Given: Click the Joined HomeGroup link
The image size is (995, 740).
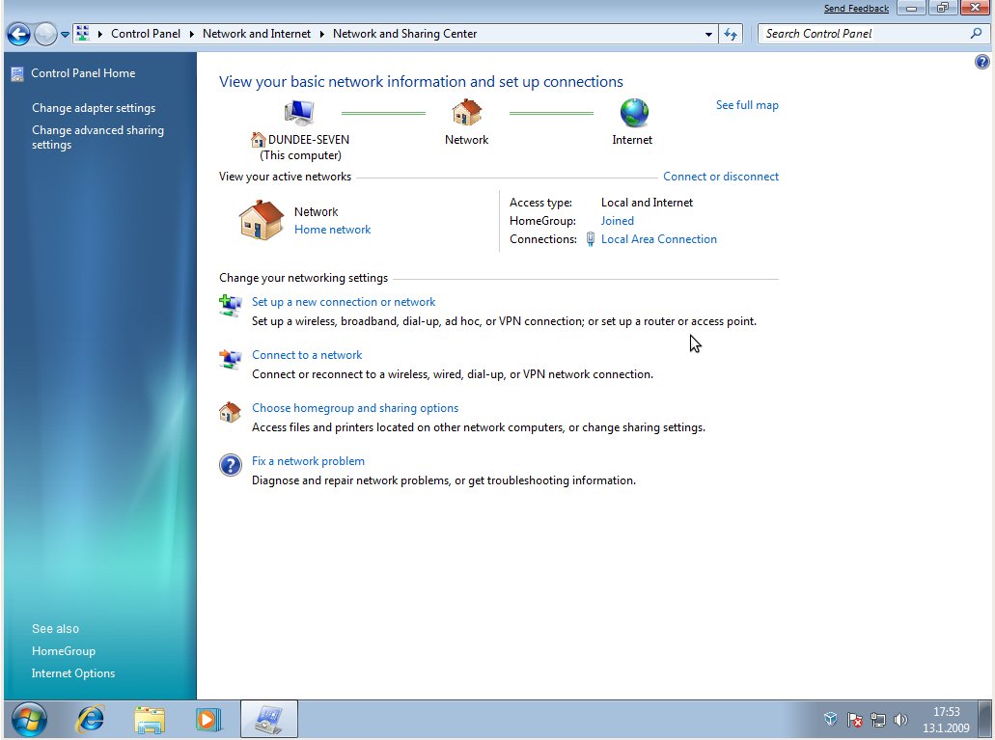Looking at the screenshot, I should click(x=618, y=221).
